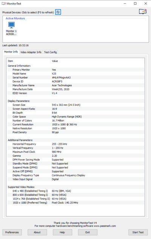Click the value "Pixel Clock: 140.25 MHz"
Screen dimensions: 151x239
point(65,203)
